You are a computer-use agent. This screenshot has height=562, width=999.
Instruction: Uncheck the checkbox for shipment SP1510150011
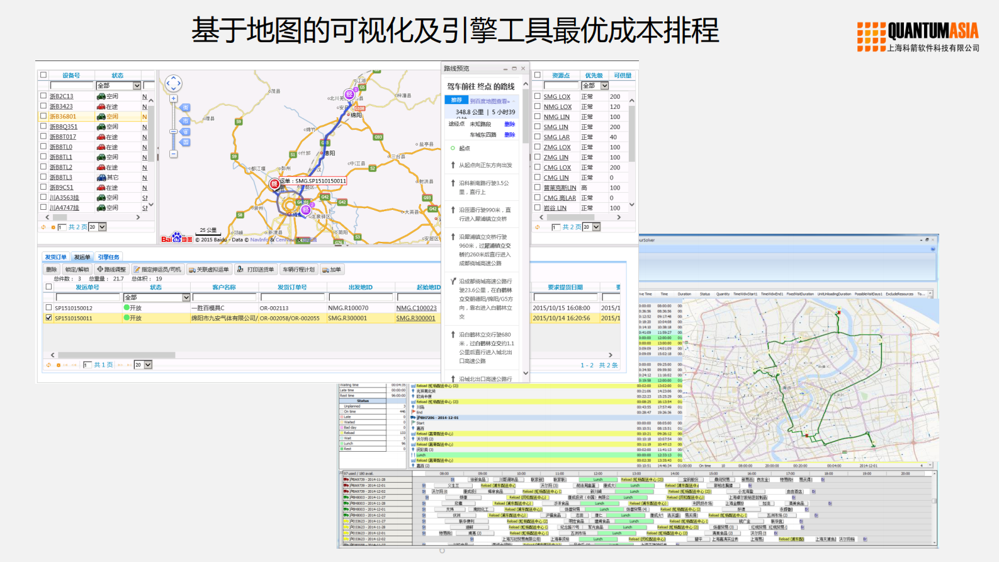click(x=48, y=318)
